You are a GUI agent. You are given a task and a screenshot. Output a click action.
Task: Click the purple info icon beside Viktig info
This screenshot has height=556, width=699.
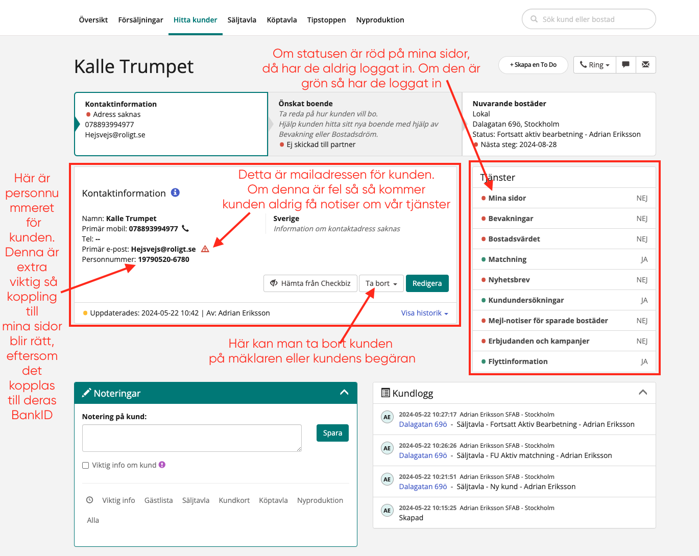coord(162,465)
